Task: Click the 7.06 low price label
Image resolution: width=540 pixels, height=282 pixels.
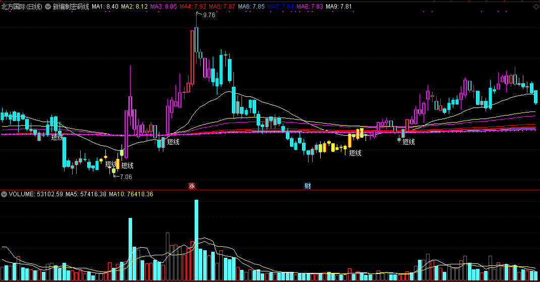Action: [x=126, y=177]
